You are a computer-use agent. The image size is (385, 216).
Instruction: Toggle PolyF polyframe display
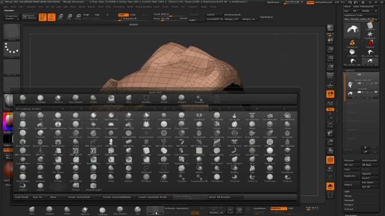pos(330,160)
